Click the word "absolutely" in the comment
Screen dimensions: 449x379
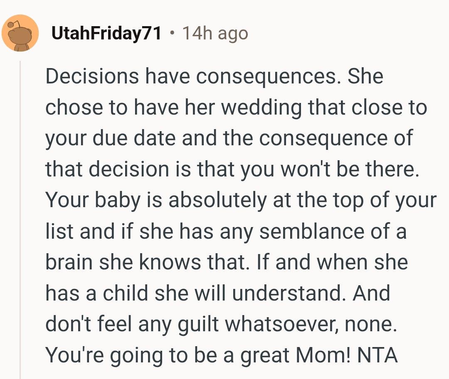pos(217,200)
